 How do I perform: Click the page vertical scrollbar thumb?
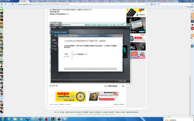pyautogui.click(x=190, y=96)
